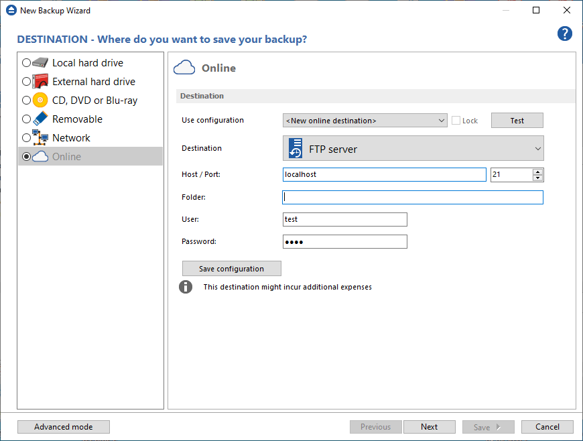
Task: Click the Network label text
Action: [x=72, y=138]
